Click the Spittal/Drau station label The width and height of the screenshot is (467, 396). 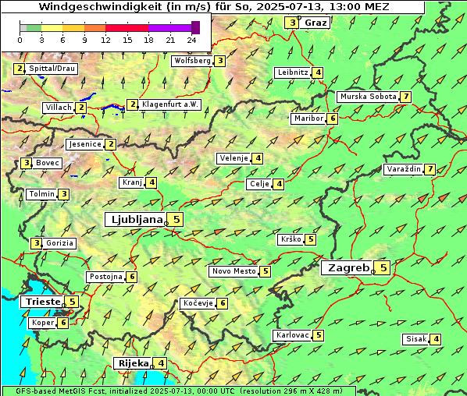click(52, 69)
